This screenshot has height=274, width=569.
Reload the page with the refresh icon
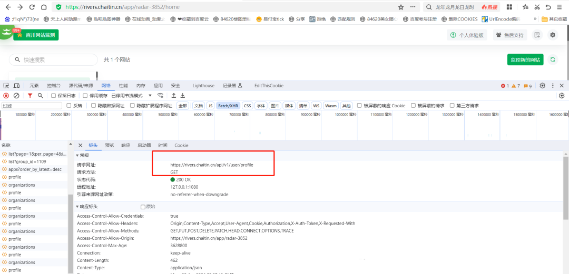click(x=32, y=7)
